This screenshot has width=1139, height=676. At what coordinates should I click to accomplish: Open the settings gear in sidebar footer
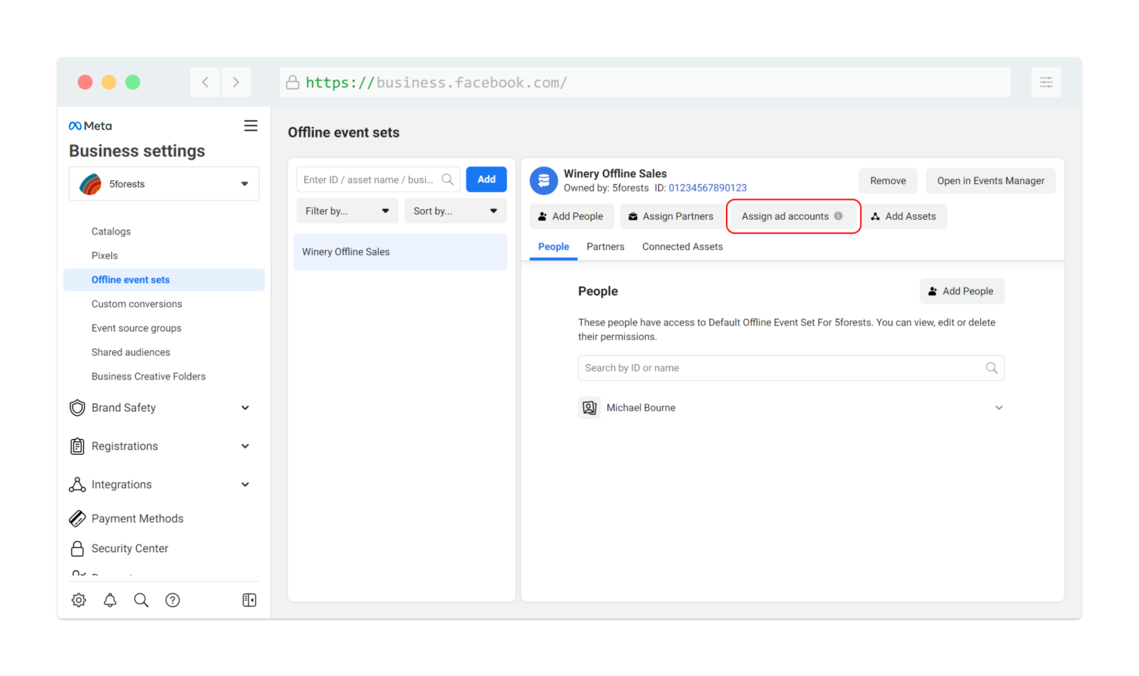point(79,600)
